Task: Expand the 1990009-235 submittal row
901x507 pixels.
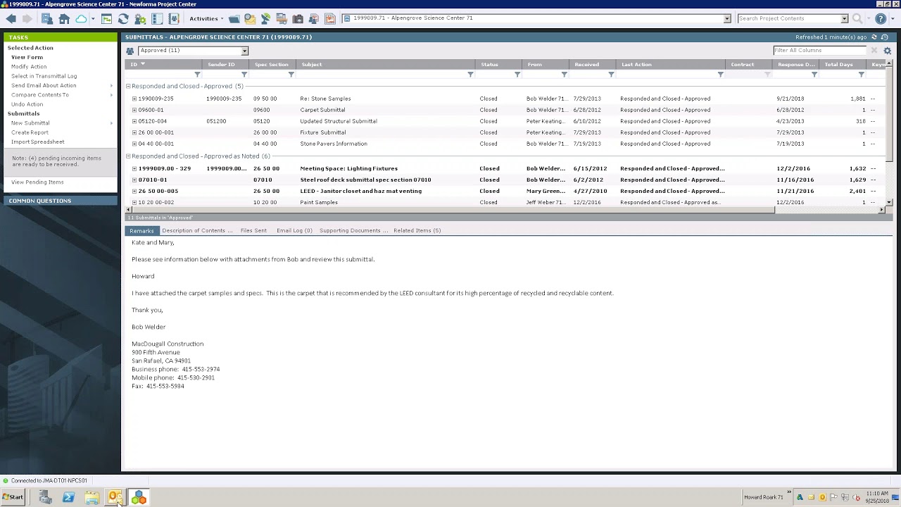Action: 134,99
